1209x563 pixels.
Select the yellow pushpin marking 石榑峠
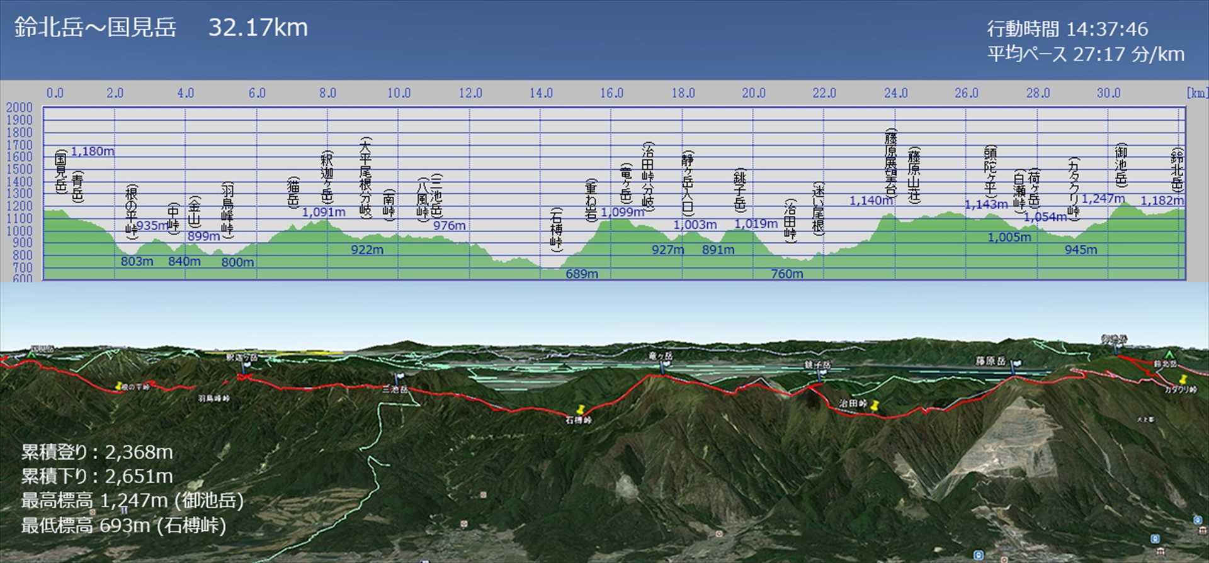click(x=581, y=411)
